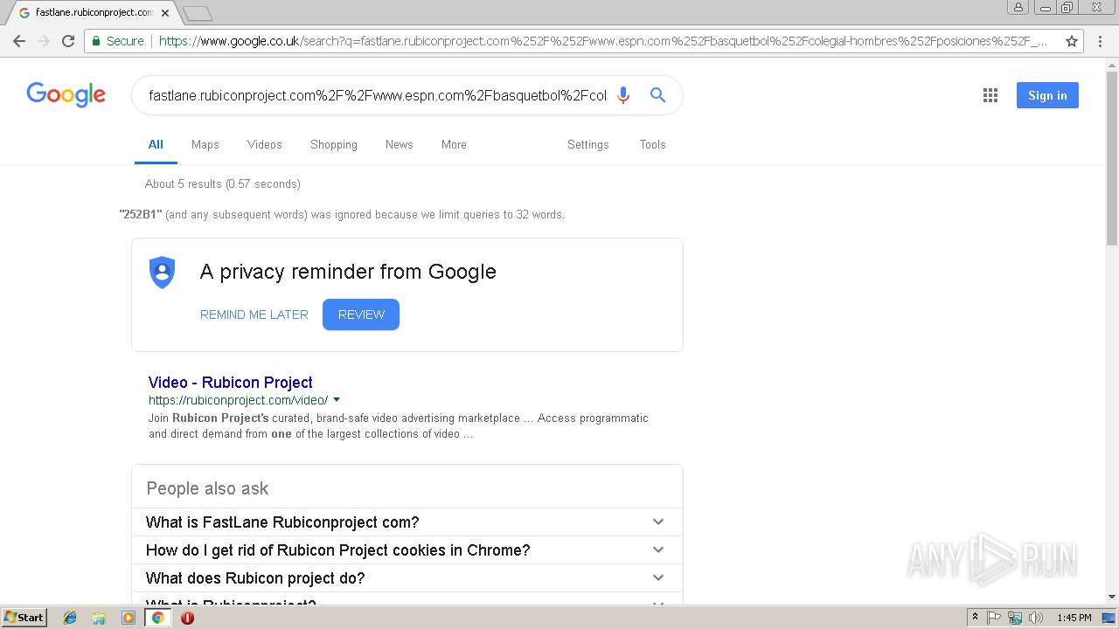The height and width of the screenshot is (629, 1119).
Task: Open 'Video - Rubicon Project' result
Action: [x=231, y=382]
